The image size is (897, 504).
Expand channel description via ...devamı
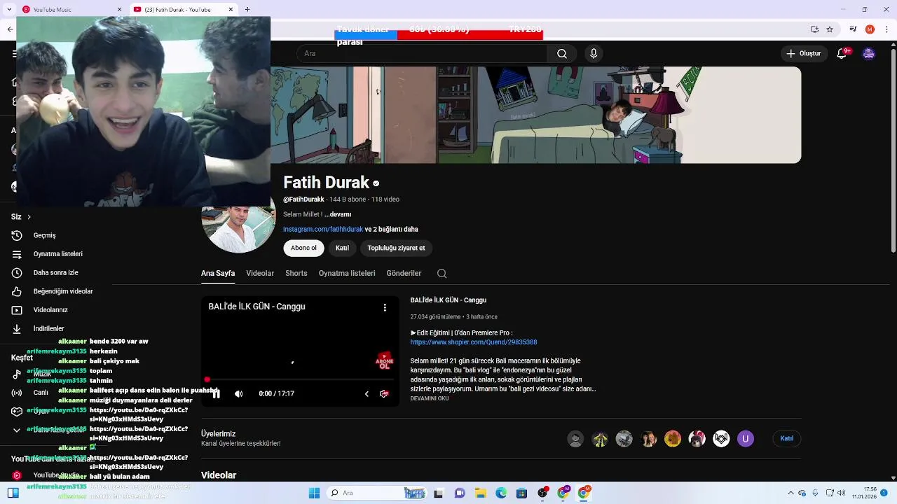click(338, 214)
